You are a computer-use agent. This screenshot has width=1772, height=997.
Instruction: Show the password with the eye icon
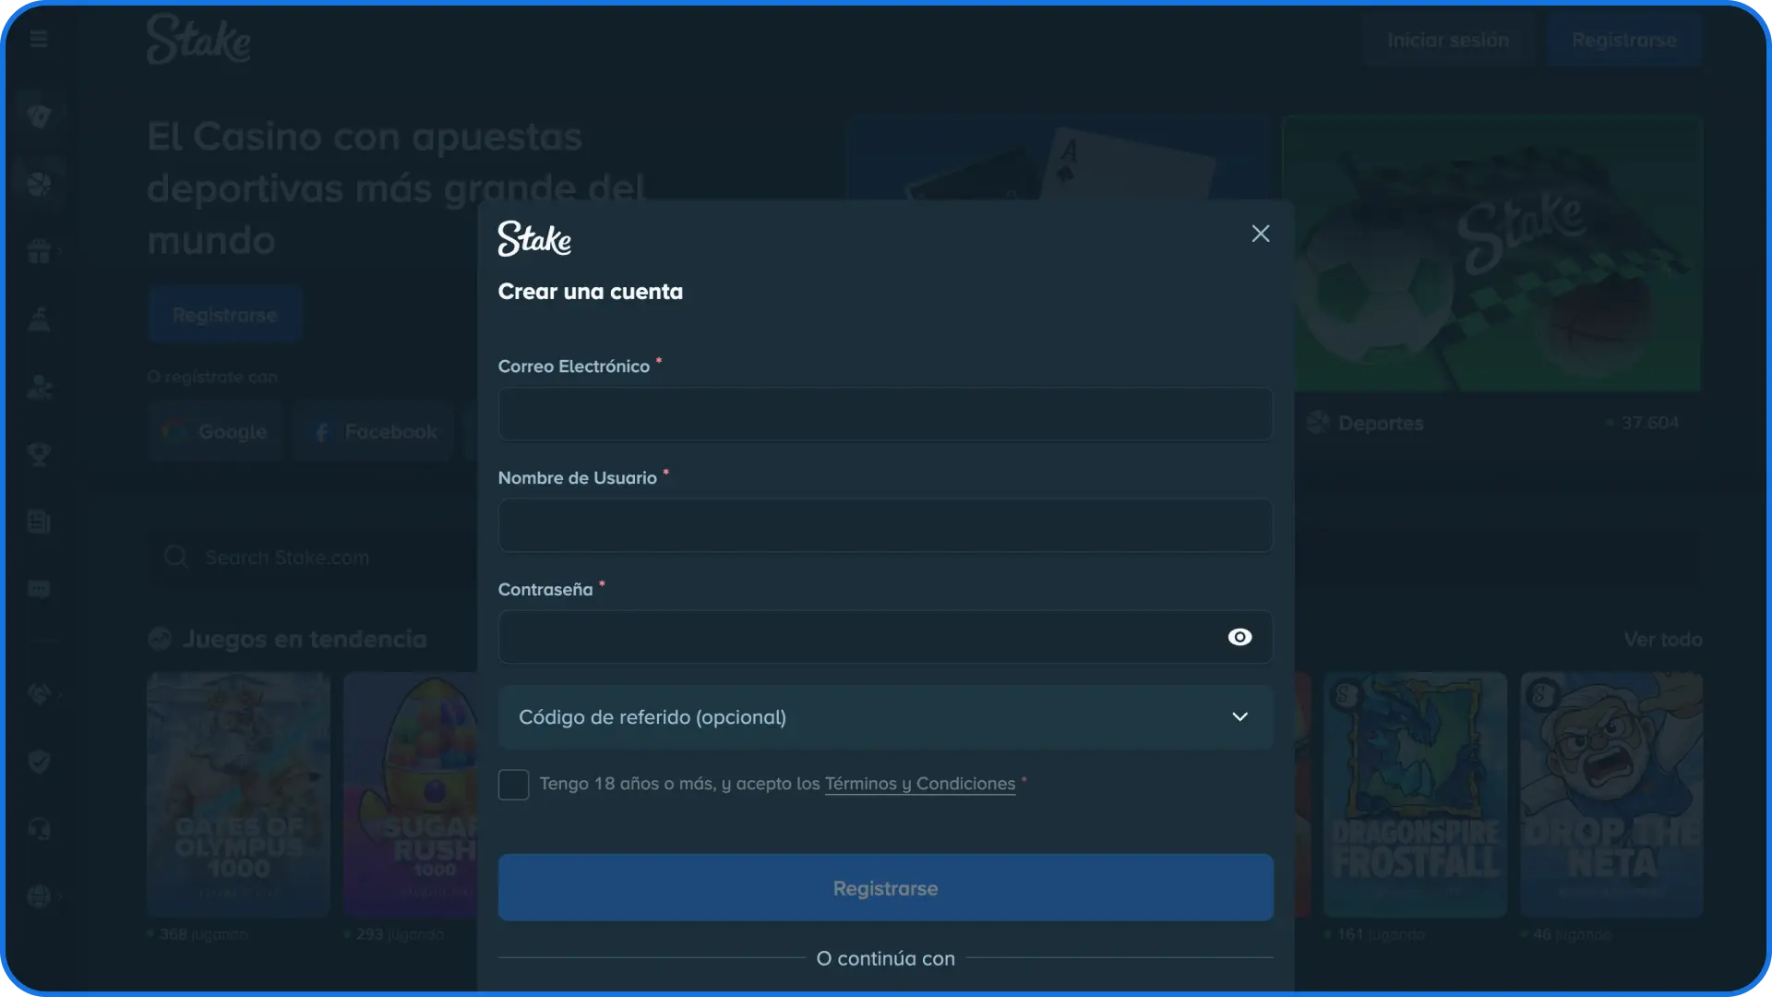tap(1239, 637)
